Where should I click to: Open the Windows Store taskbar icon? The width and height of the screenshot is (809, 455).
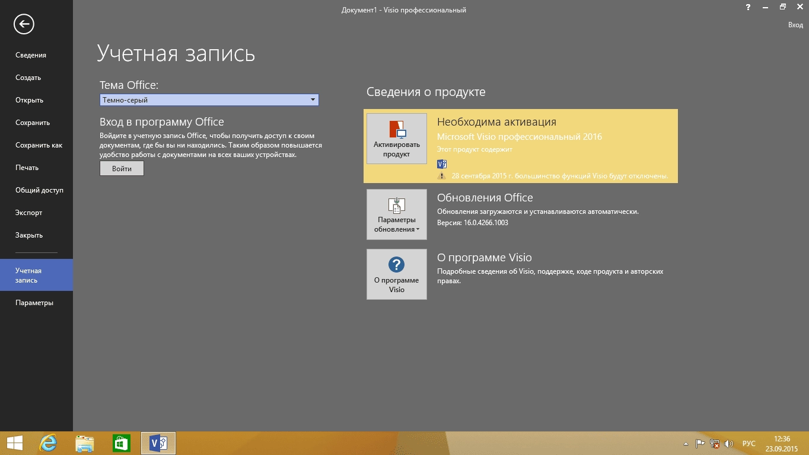122,443
